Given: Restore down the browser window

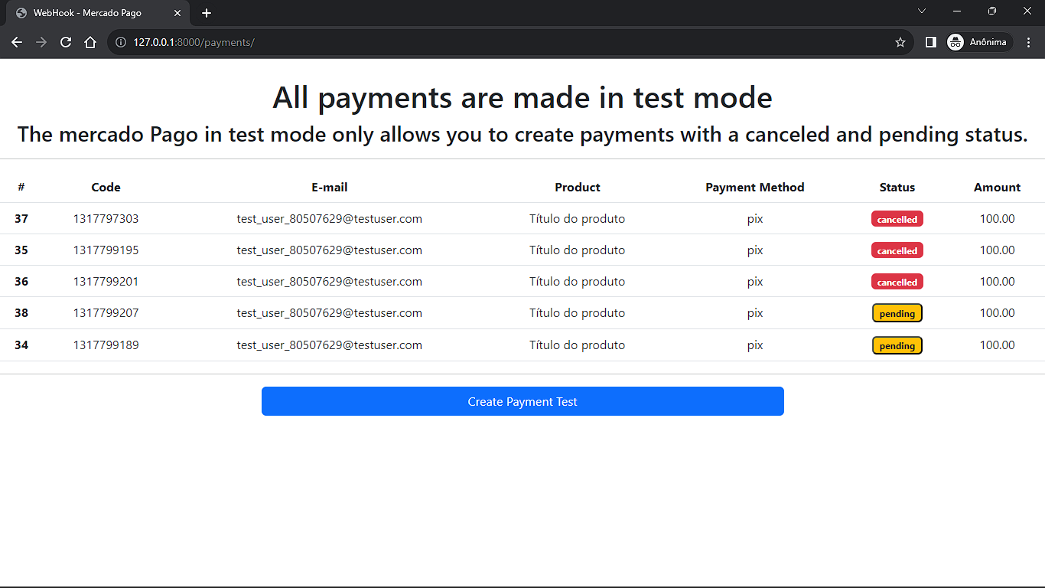Looking at the screenshot, I should tap(992, 11).
